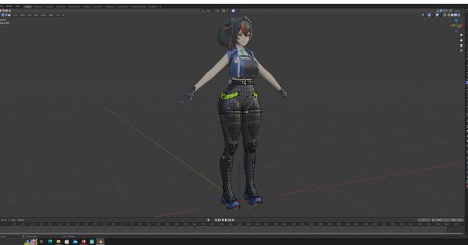The image size is (468, 245).
Task: Switch to face select mode
Action: [9, 15]
